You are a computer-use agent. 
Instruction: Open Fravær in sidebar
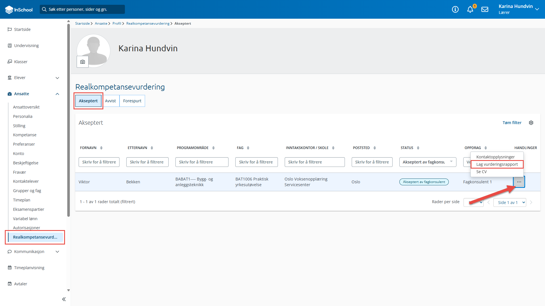[19, 172]
